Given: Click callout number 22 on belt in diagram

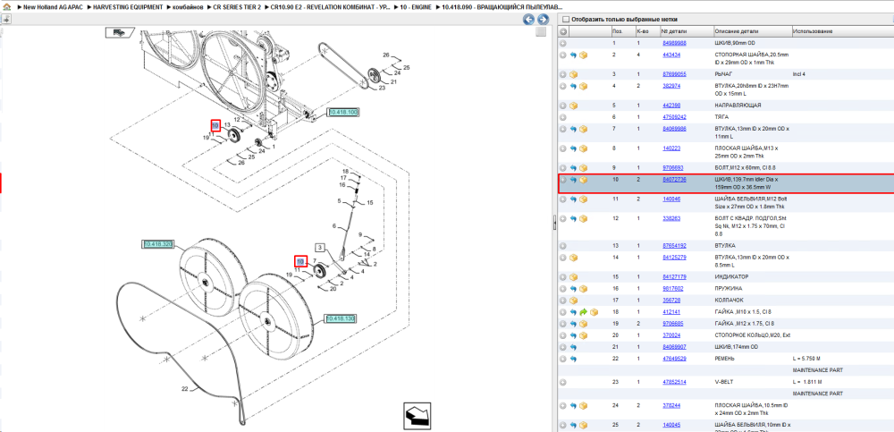Looking at the screenshot, I should point(185,389).
